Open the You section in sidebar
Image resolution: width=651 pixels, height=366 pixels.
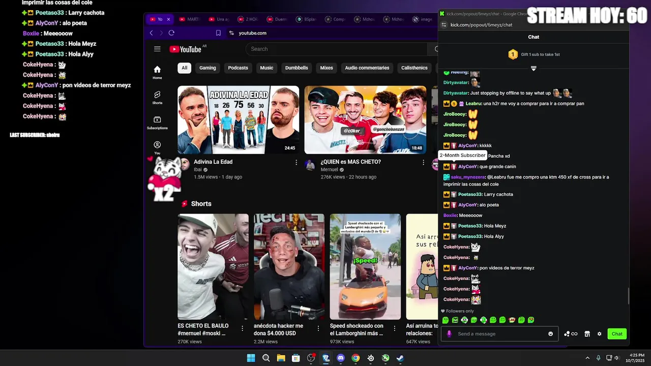(x=157, y=148)
